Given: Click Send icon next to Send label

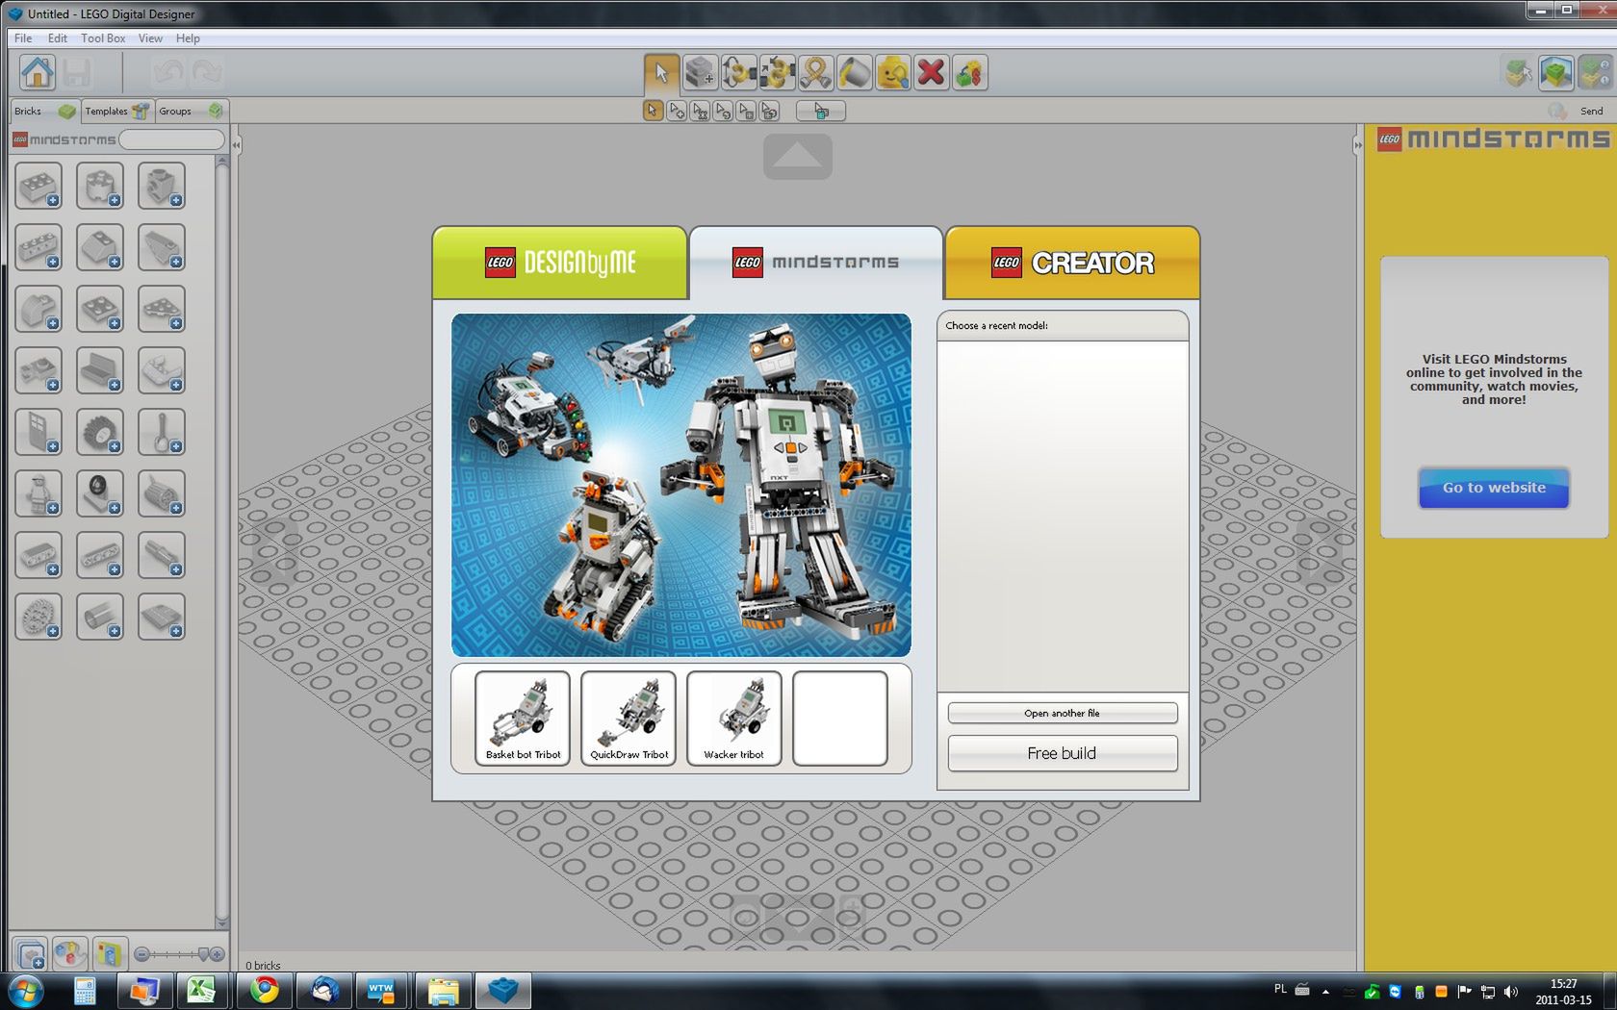Looking at the screenshot, I should pos(1557,111).
